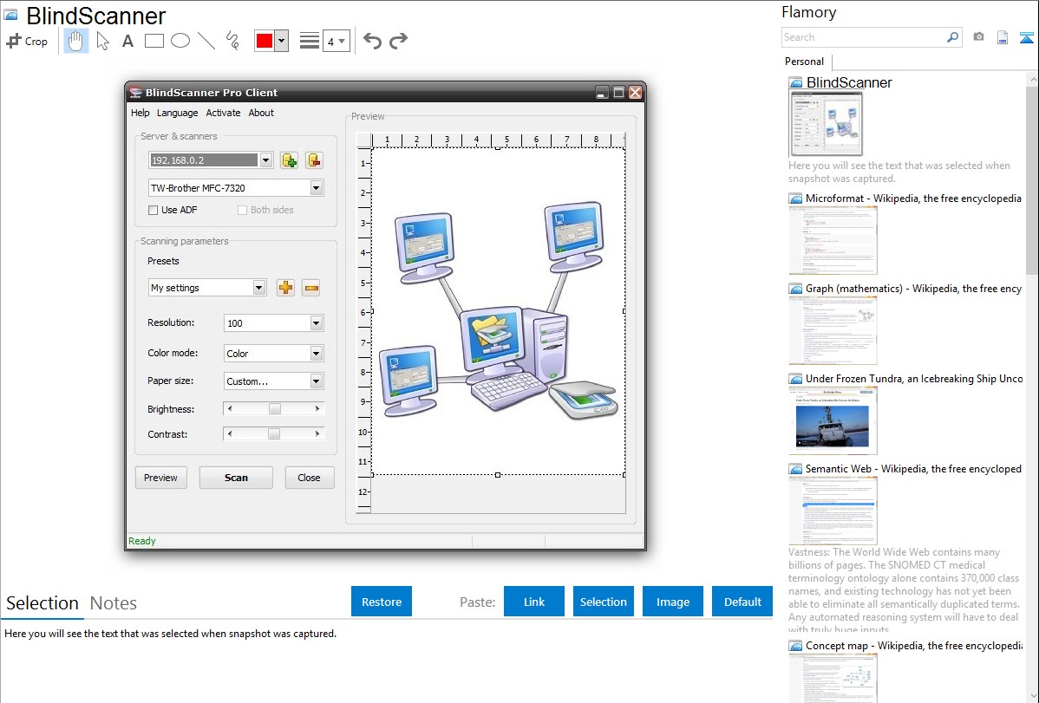The width and height of the screenshot is (1039, 703).
Task: Click the search magnifier icon
Action: pyautogui.click(x=952, y=37)
